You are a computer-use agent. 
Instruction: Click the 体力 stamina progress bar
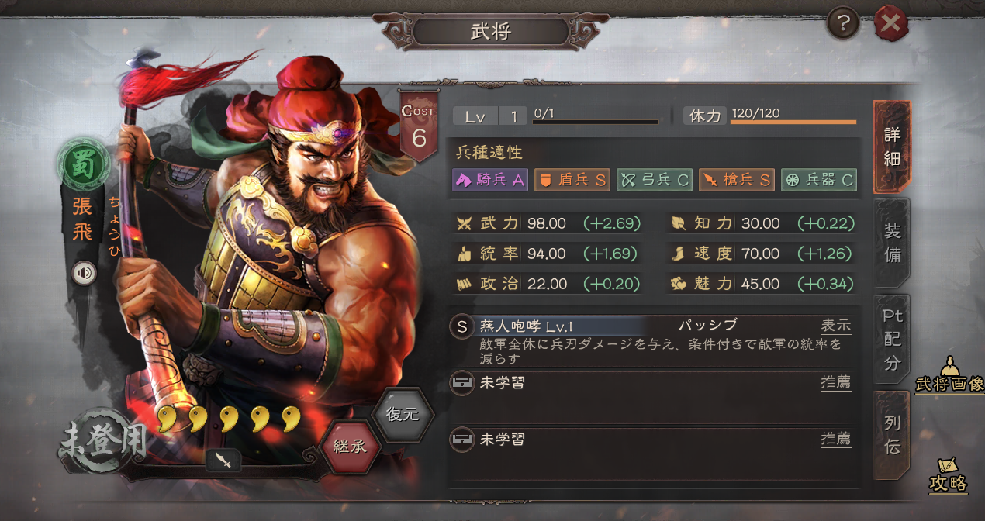coord(793,122)
